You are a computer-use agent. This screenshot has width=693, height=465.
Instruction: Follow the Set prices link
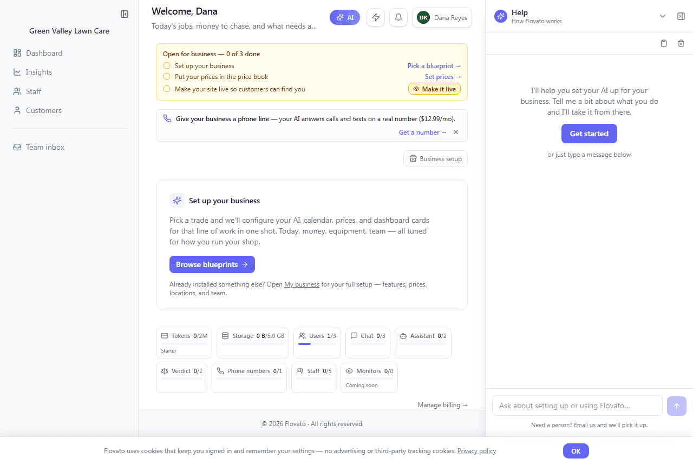click(443, 77)
